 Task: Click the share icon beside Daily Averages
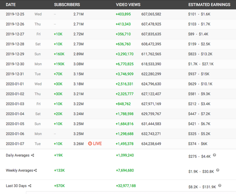tap(32, 156)
